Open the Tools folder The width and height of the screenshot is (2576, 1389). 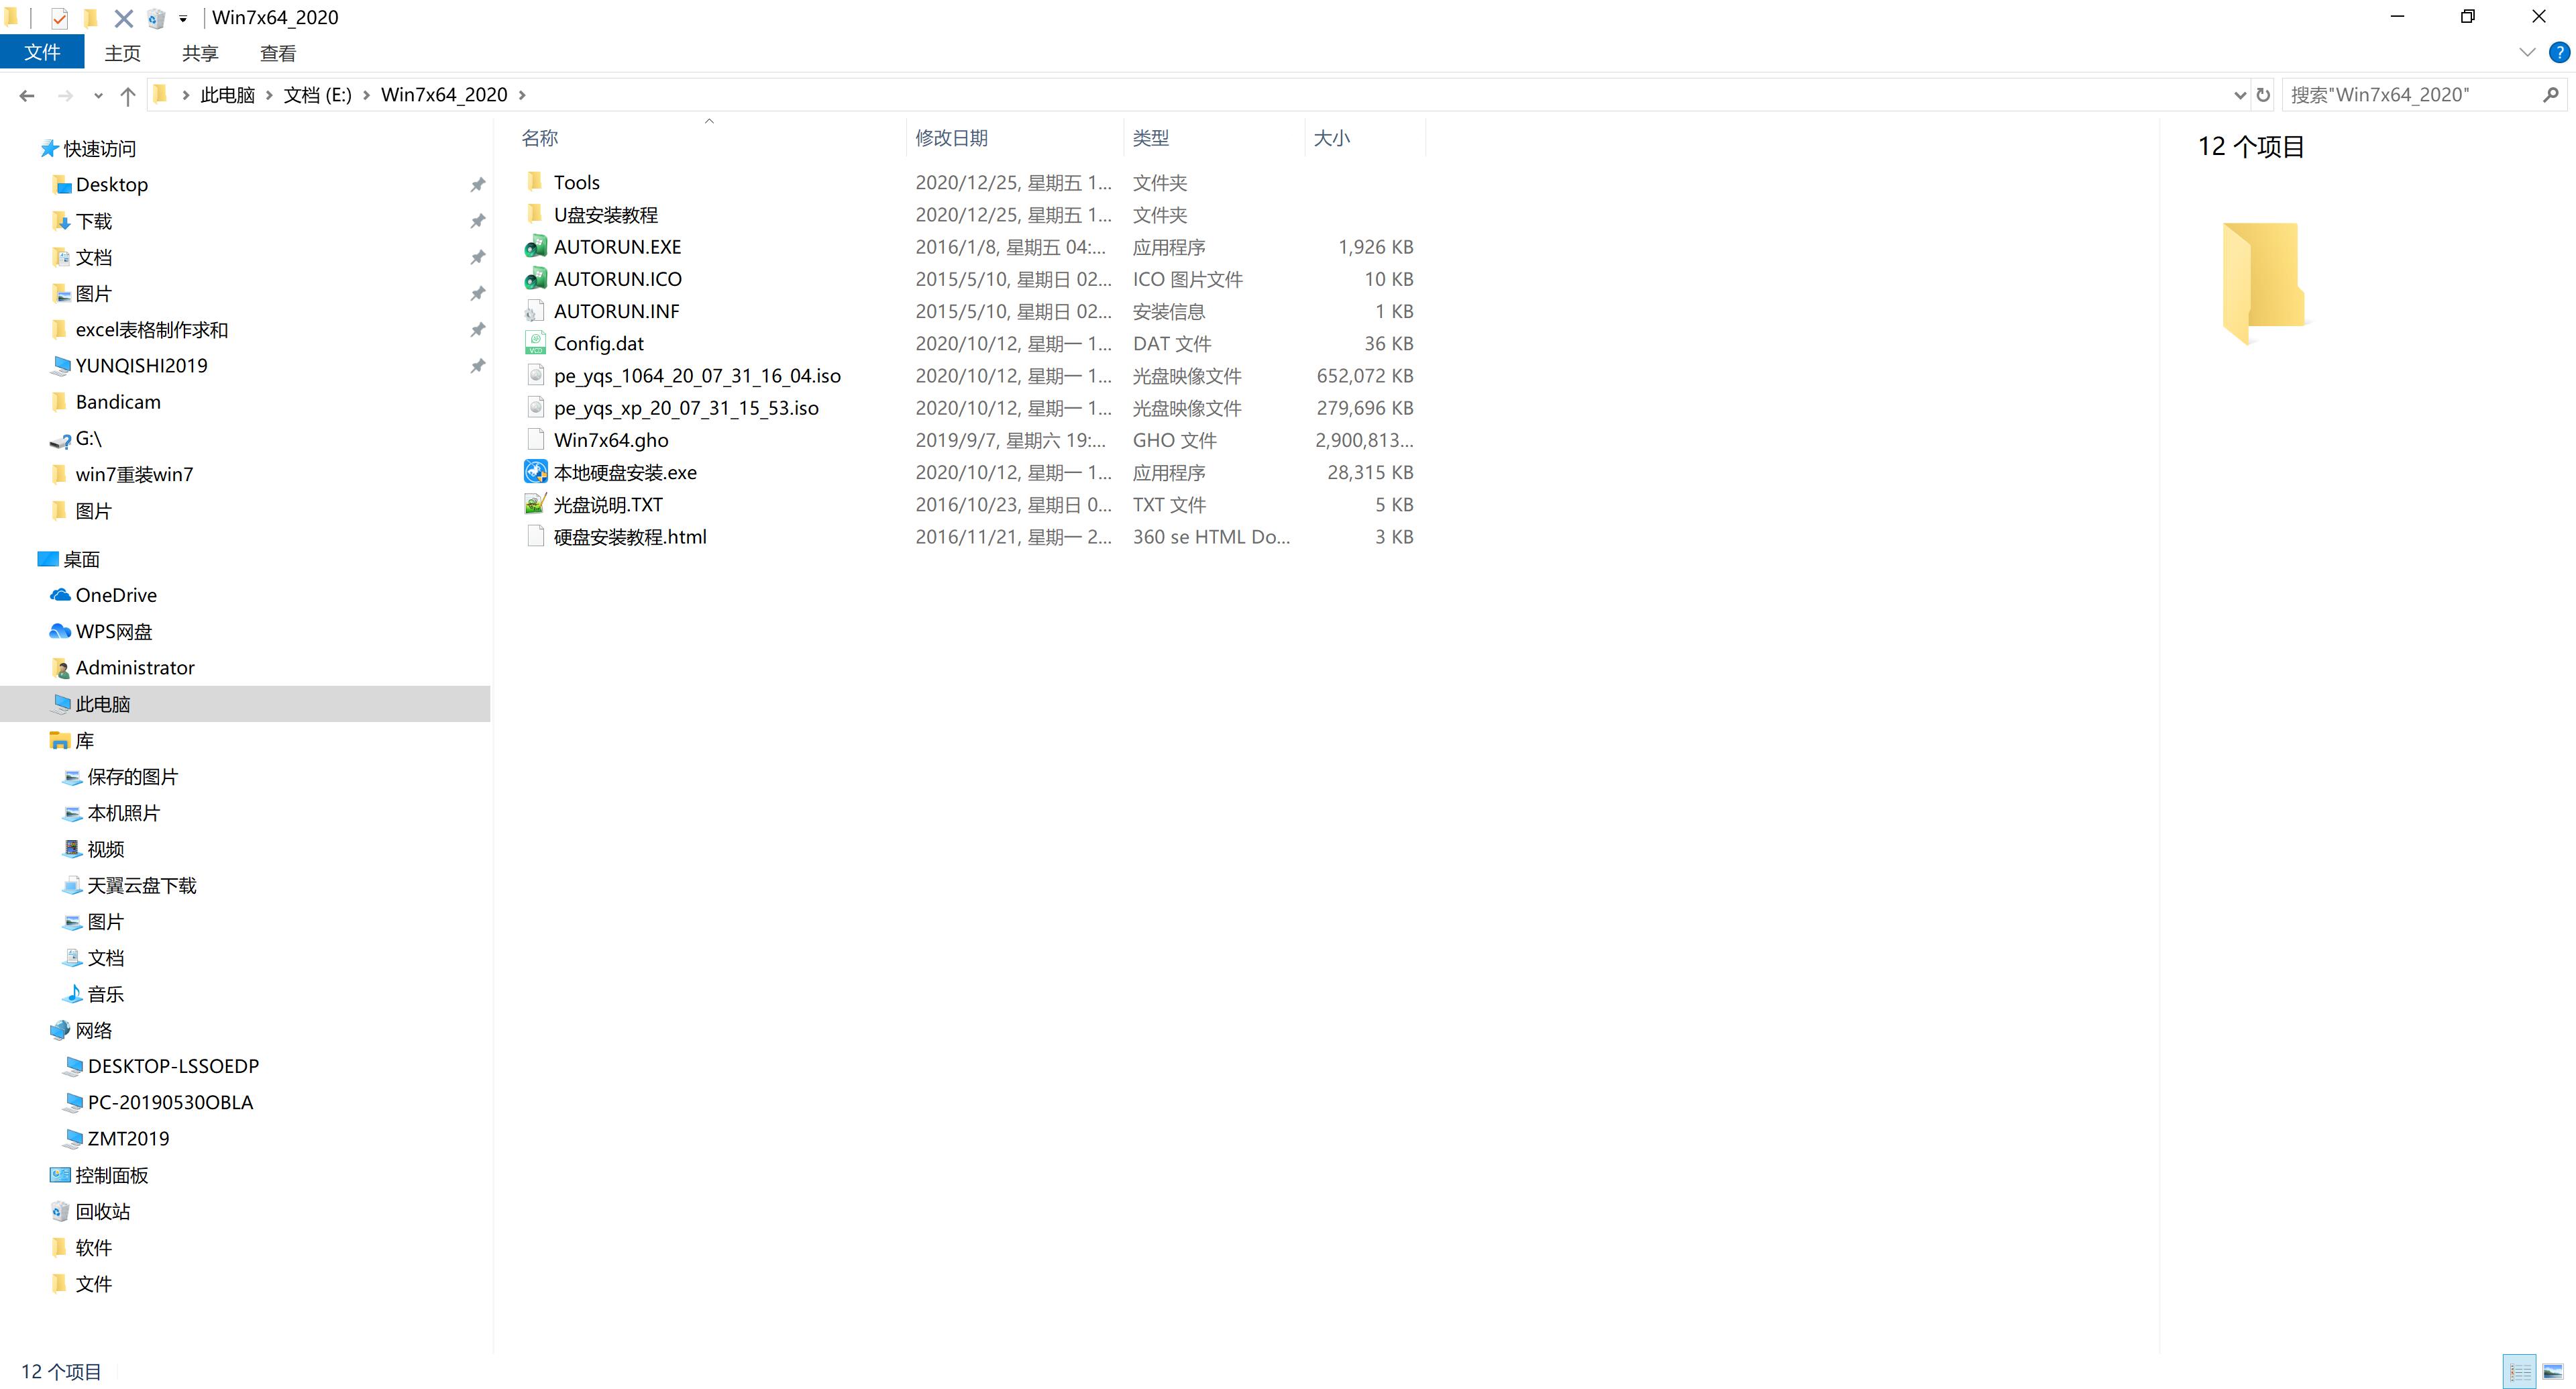pyautogui.click(x=576, y=181)
